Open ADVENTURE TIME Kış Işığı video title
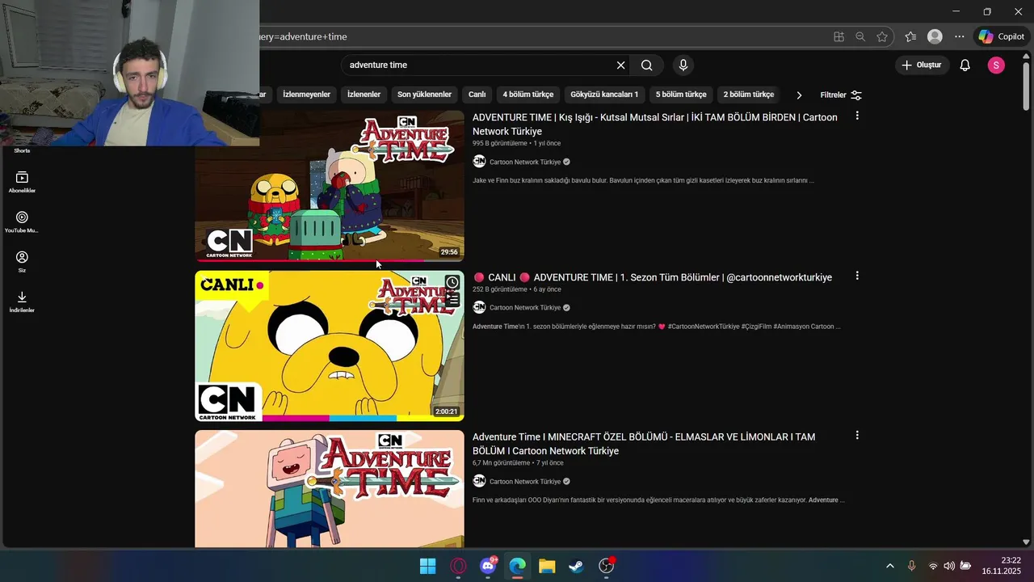 (654, 124)
